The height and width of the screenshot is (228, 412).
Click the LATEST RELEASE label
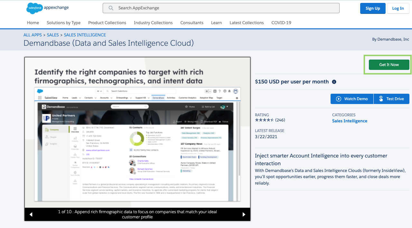pos(270,131)
